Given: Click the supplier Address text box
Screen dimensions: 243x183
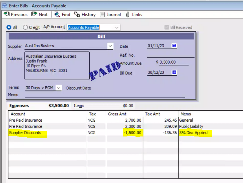Looking at the screenshot, I should tap(57, 66).
